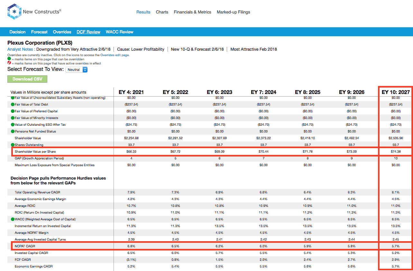Click the ($24.73) ESO value for 2021
Image resolution: width=413 pixels, height=271 pixels.
click(x=131, y=124)
